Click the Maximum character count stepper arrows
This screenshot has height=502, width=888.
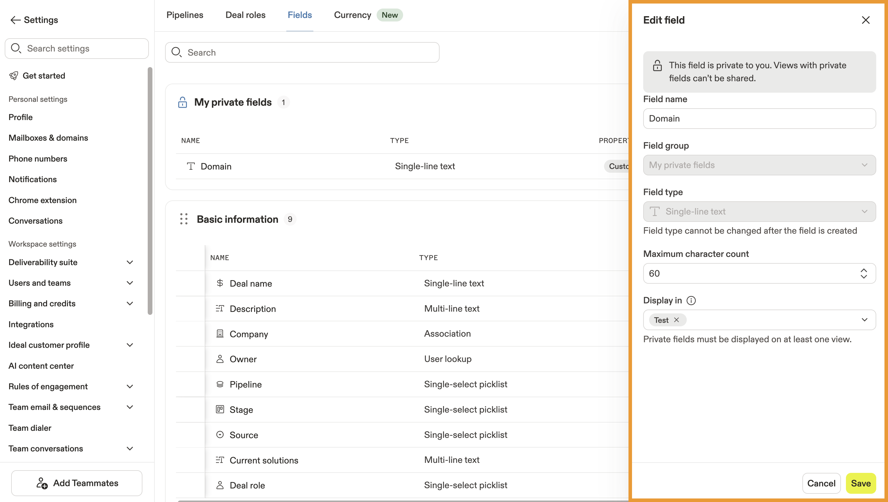pyautogui.click(x=864, y=273)
